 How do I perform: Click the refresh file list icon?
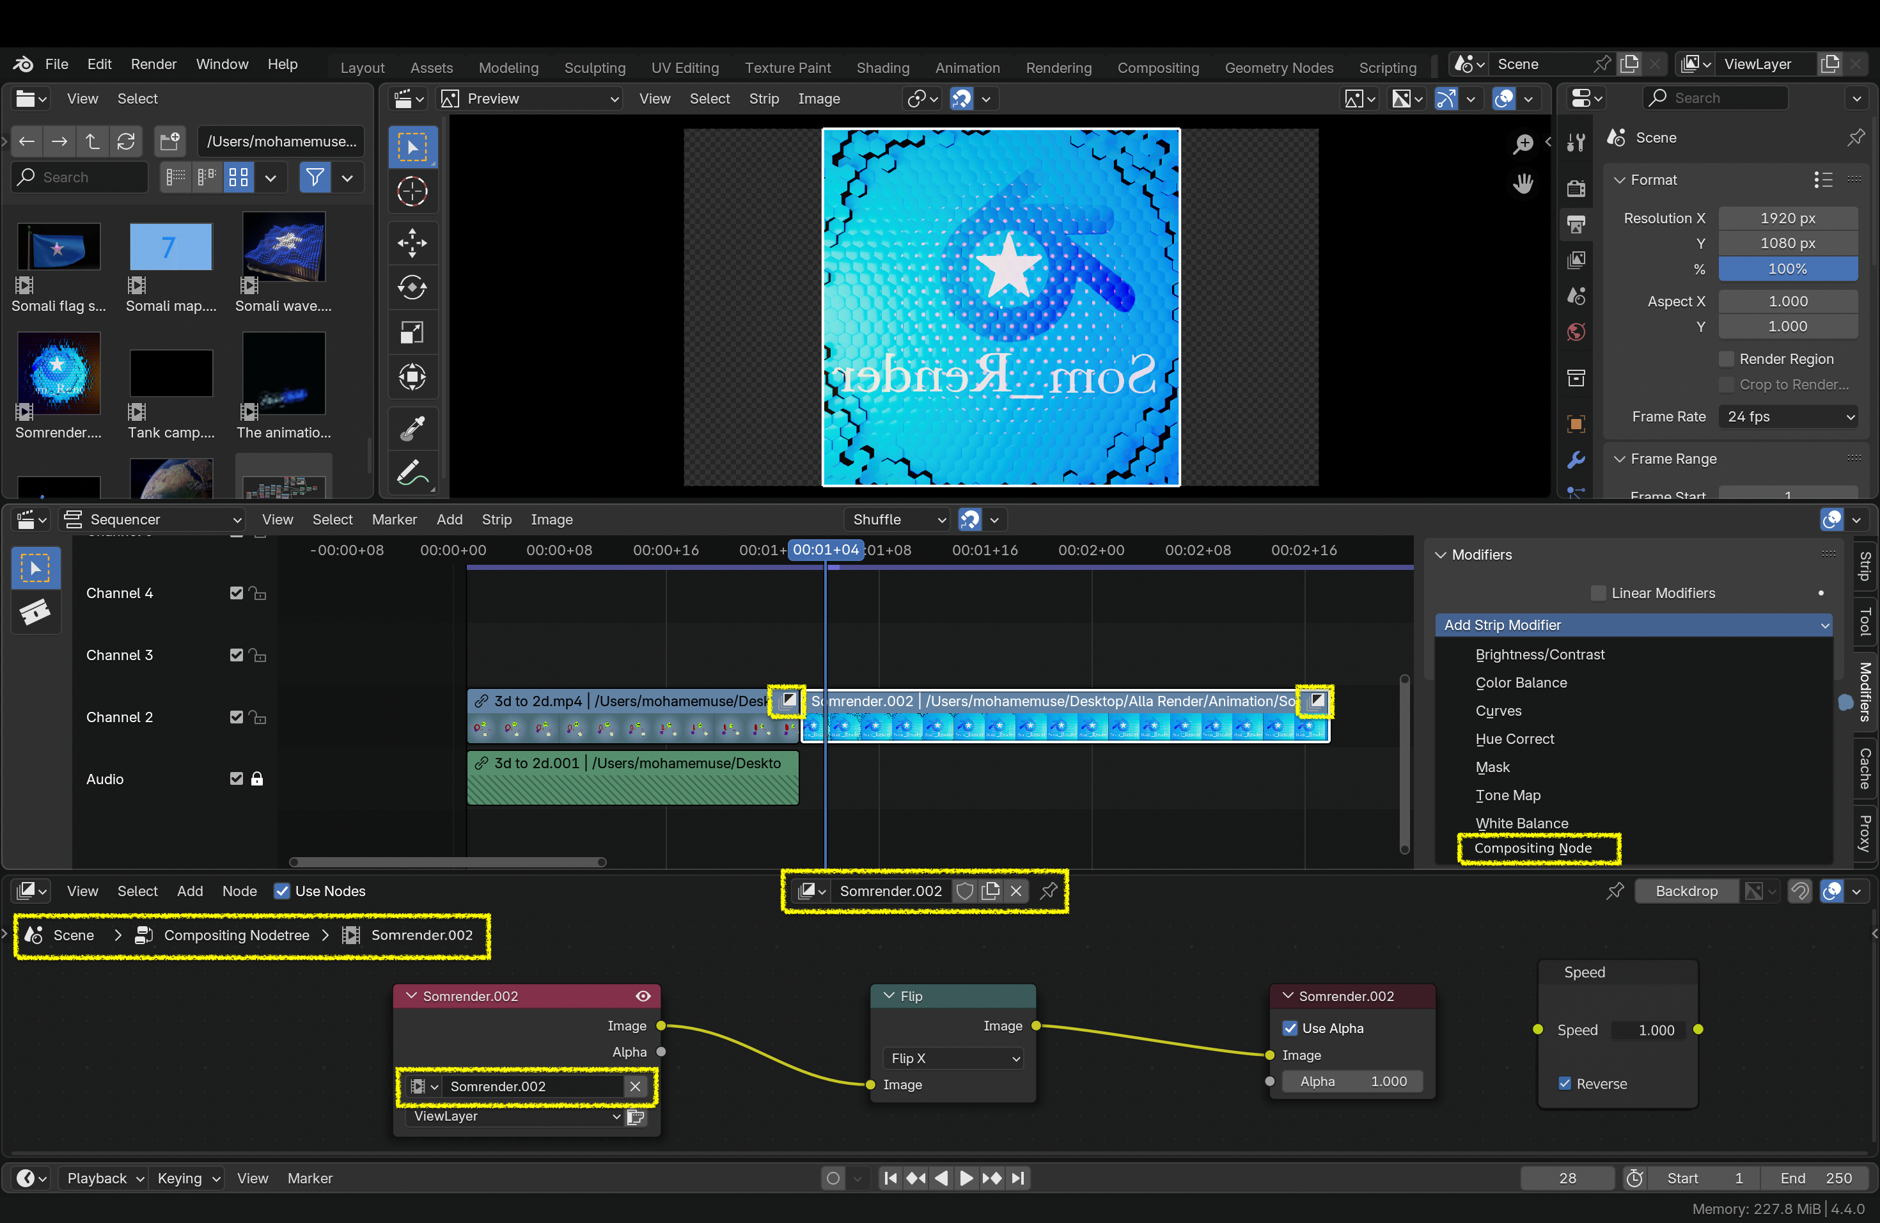click(x=125, y=141)
